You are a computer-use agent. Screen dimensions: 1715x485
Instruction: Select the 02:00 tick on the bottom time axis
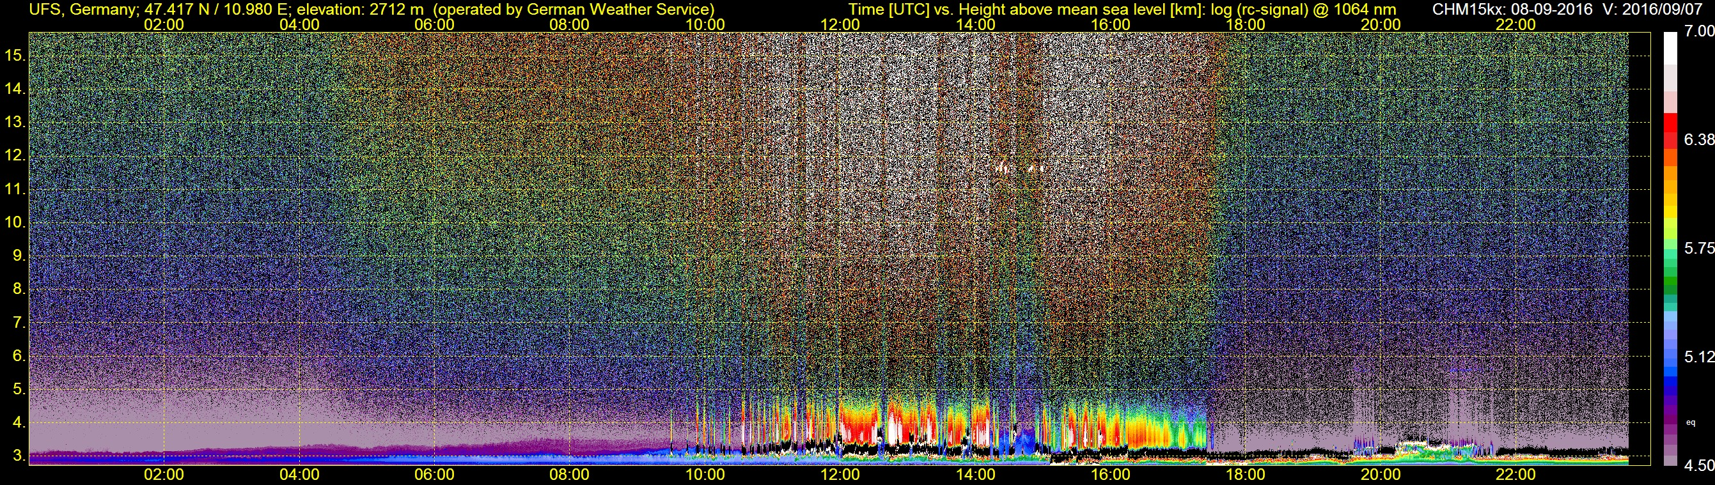tap(164, 475)
